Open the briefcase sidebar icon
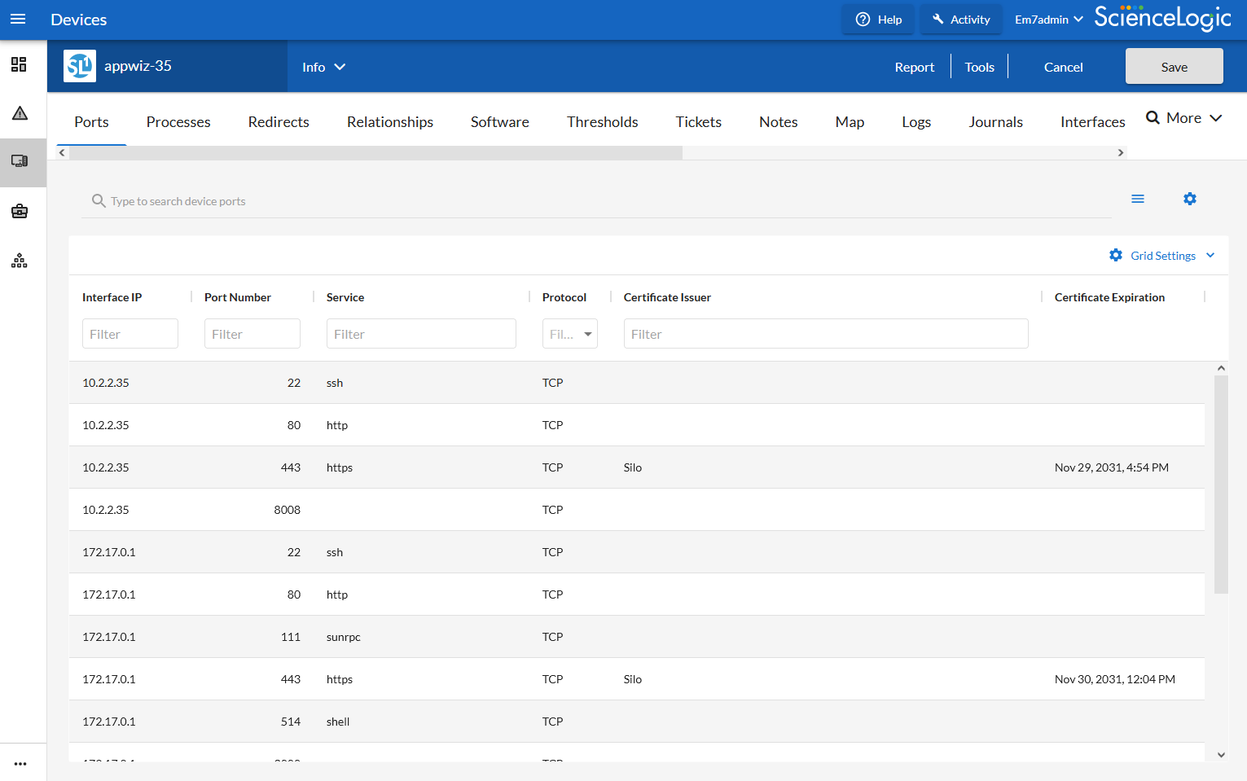 click(20, 212)
